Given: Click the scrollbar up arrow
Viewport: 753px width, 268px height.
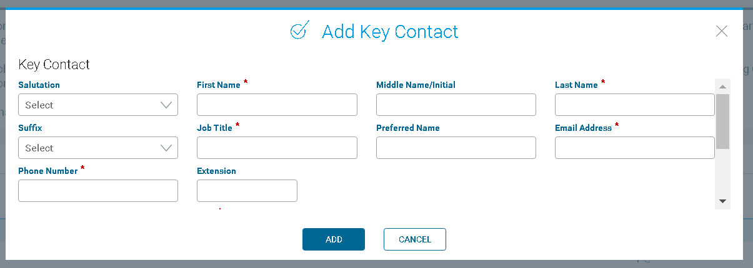Looking at the screenshot, I should [723, 87].
